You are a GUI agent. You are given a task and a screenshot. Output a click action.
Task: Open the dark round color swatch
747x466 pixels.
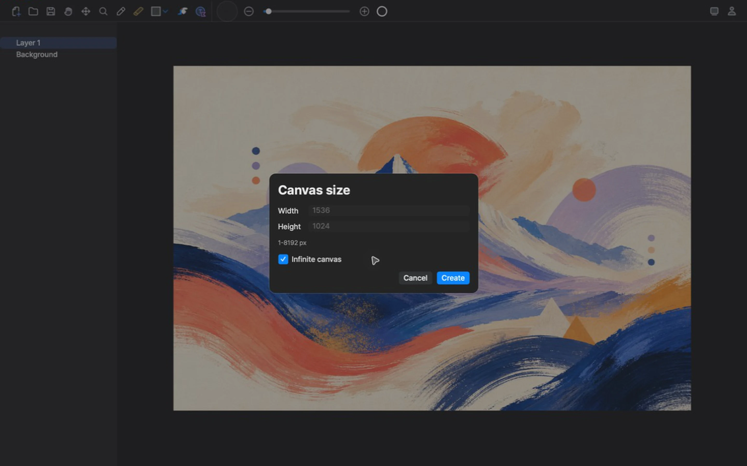coord(227,11)
